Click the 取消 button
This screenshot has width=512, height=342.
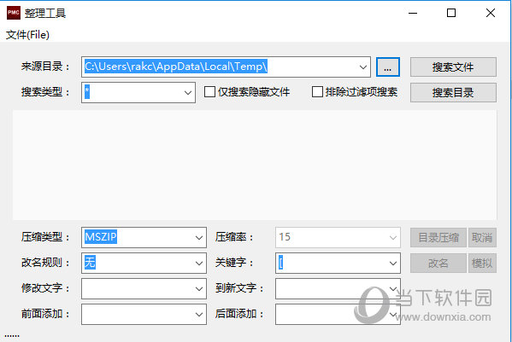click(482, 237)
